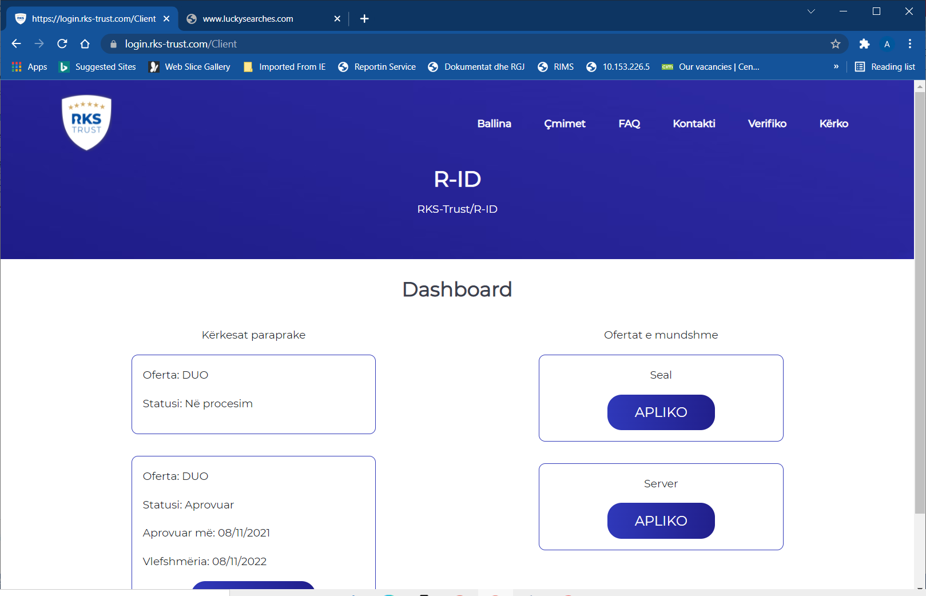This screenshot has width=926, height=596.
Task: Open the Çmimet menu item
Action: pos(565,124)
